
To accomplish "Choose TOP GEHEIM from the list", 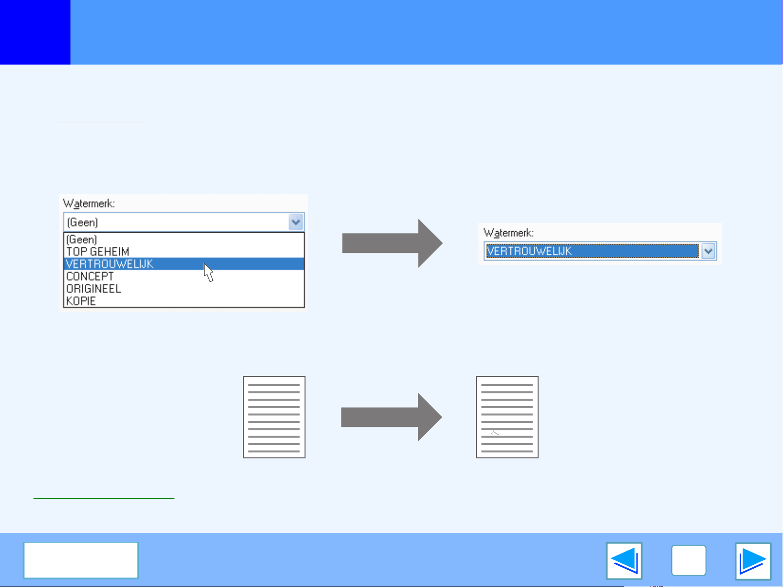I will coord(98,252).
